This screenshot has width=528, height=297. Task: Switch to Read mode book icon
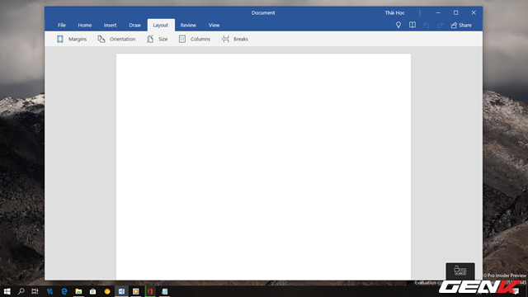point(412,25)
